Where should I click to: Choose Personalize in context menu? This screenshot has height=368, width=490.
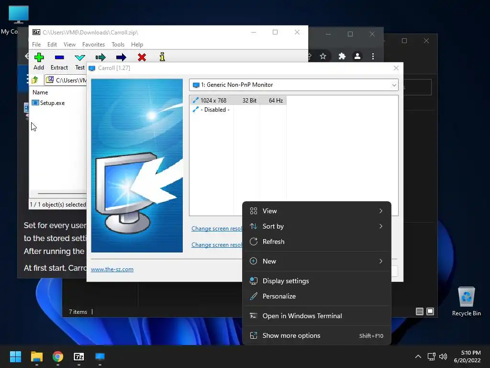(316, 296)
